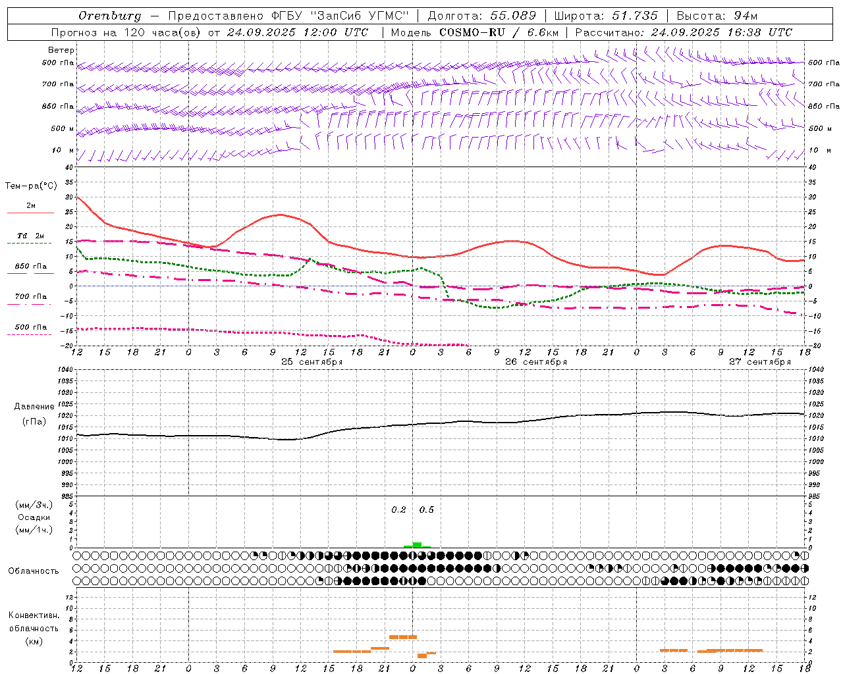
Task: Select the "Конвективн." convective cloud label
Action: click(34, 615)
